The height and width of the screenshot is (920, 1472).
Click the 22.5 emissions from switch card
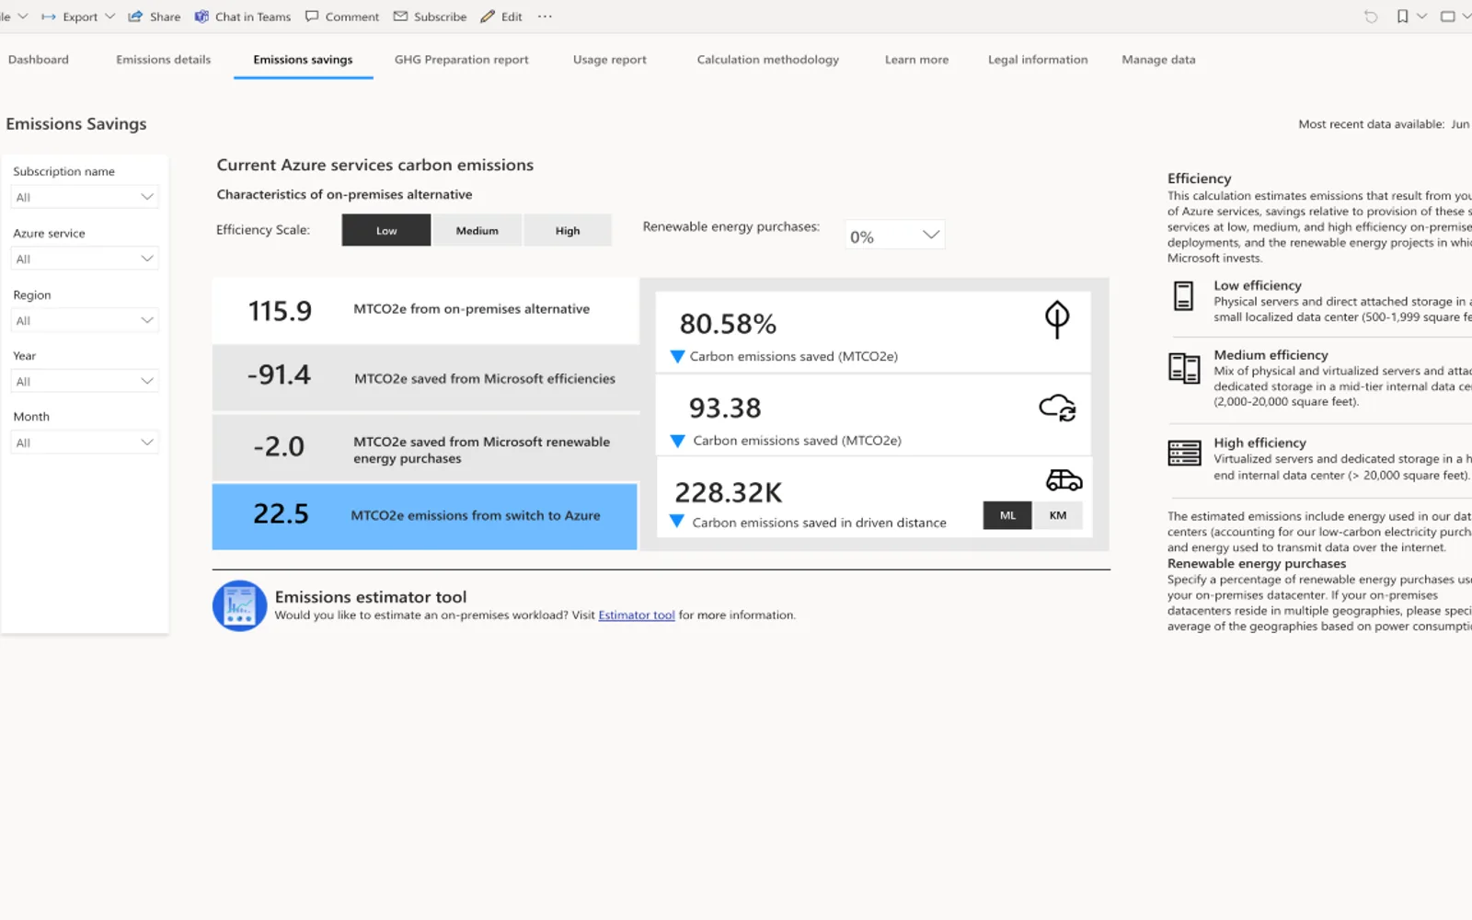coord(425,516)
